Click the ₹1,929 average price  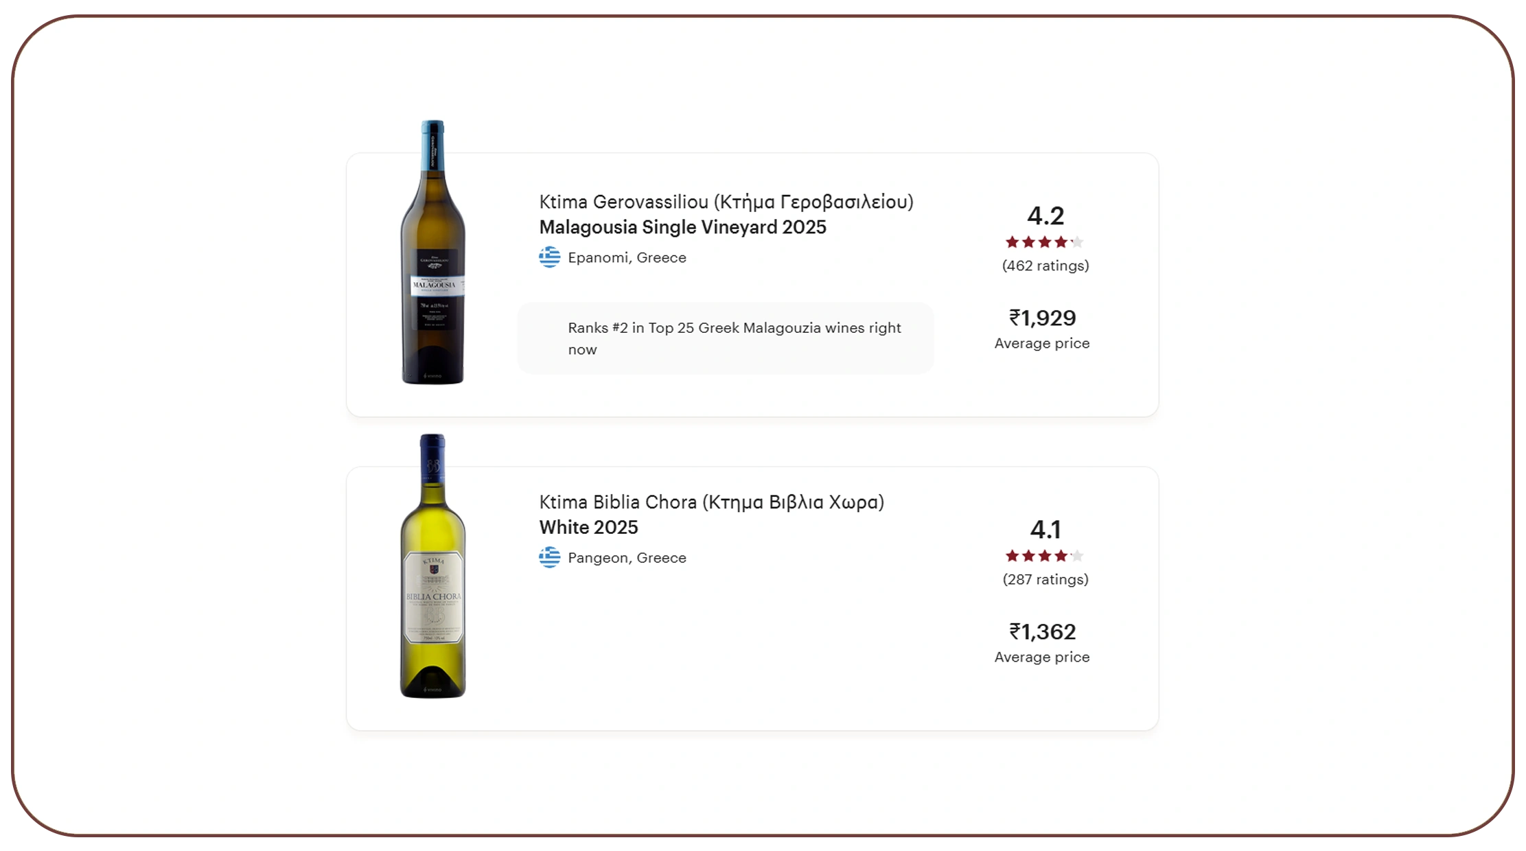[1042, 318]
